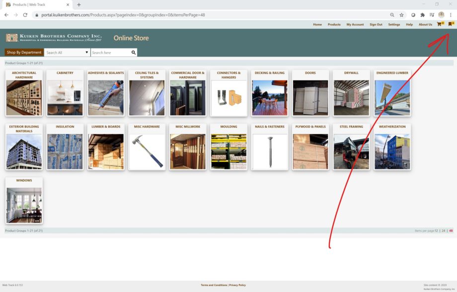Open the Misc Hardware hammer category
The height and width of the screenshot is (292, 457).
147,147
